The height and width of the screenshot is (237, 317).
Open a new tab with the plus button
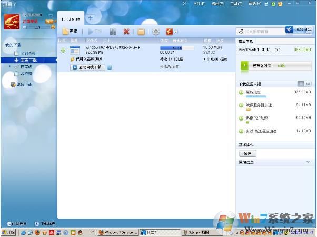pos(90,17)
